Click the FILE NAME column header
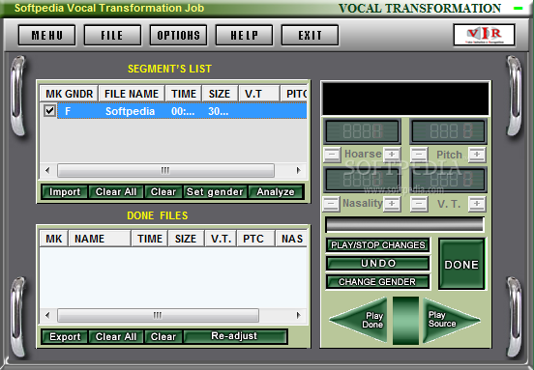Image resolution: width=534 pixels, height=370 pixels. tap(132, 94)
